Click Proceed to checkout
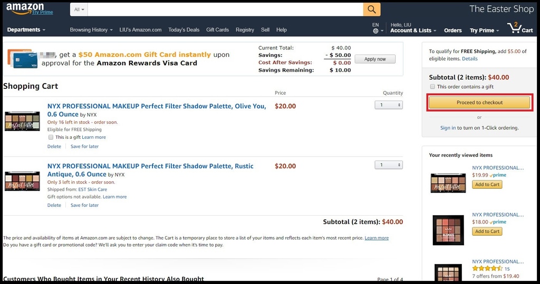540x284 pixels. 479,103
